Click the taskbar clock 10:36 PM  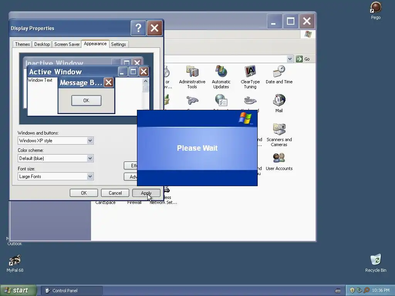pyautogui.click(x=381, y=290)
